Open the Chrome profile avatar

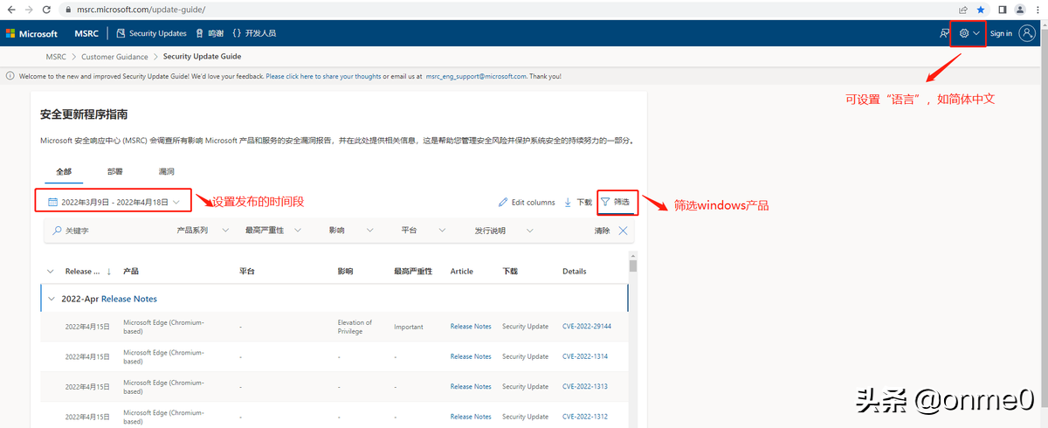pyautogui.click(x=1020, y=9)
